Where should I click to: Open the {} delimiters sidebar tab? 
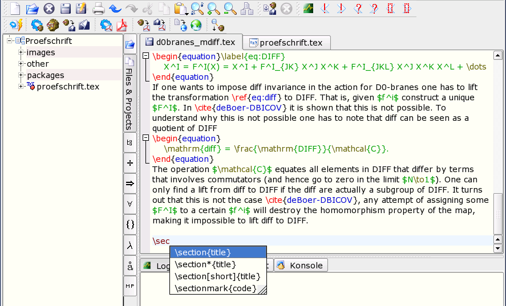click(129, 225)
